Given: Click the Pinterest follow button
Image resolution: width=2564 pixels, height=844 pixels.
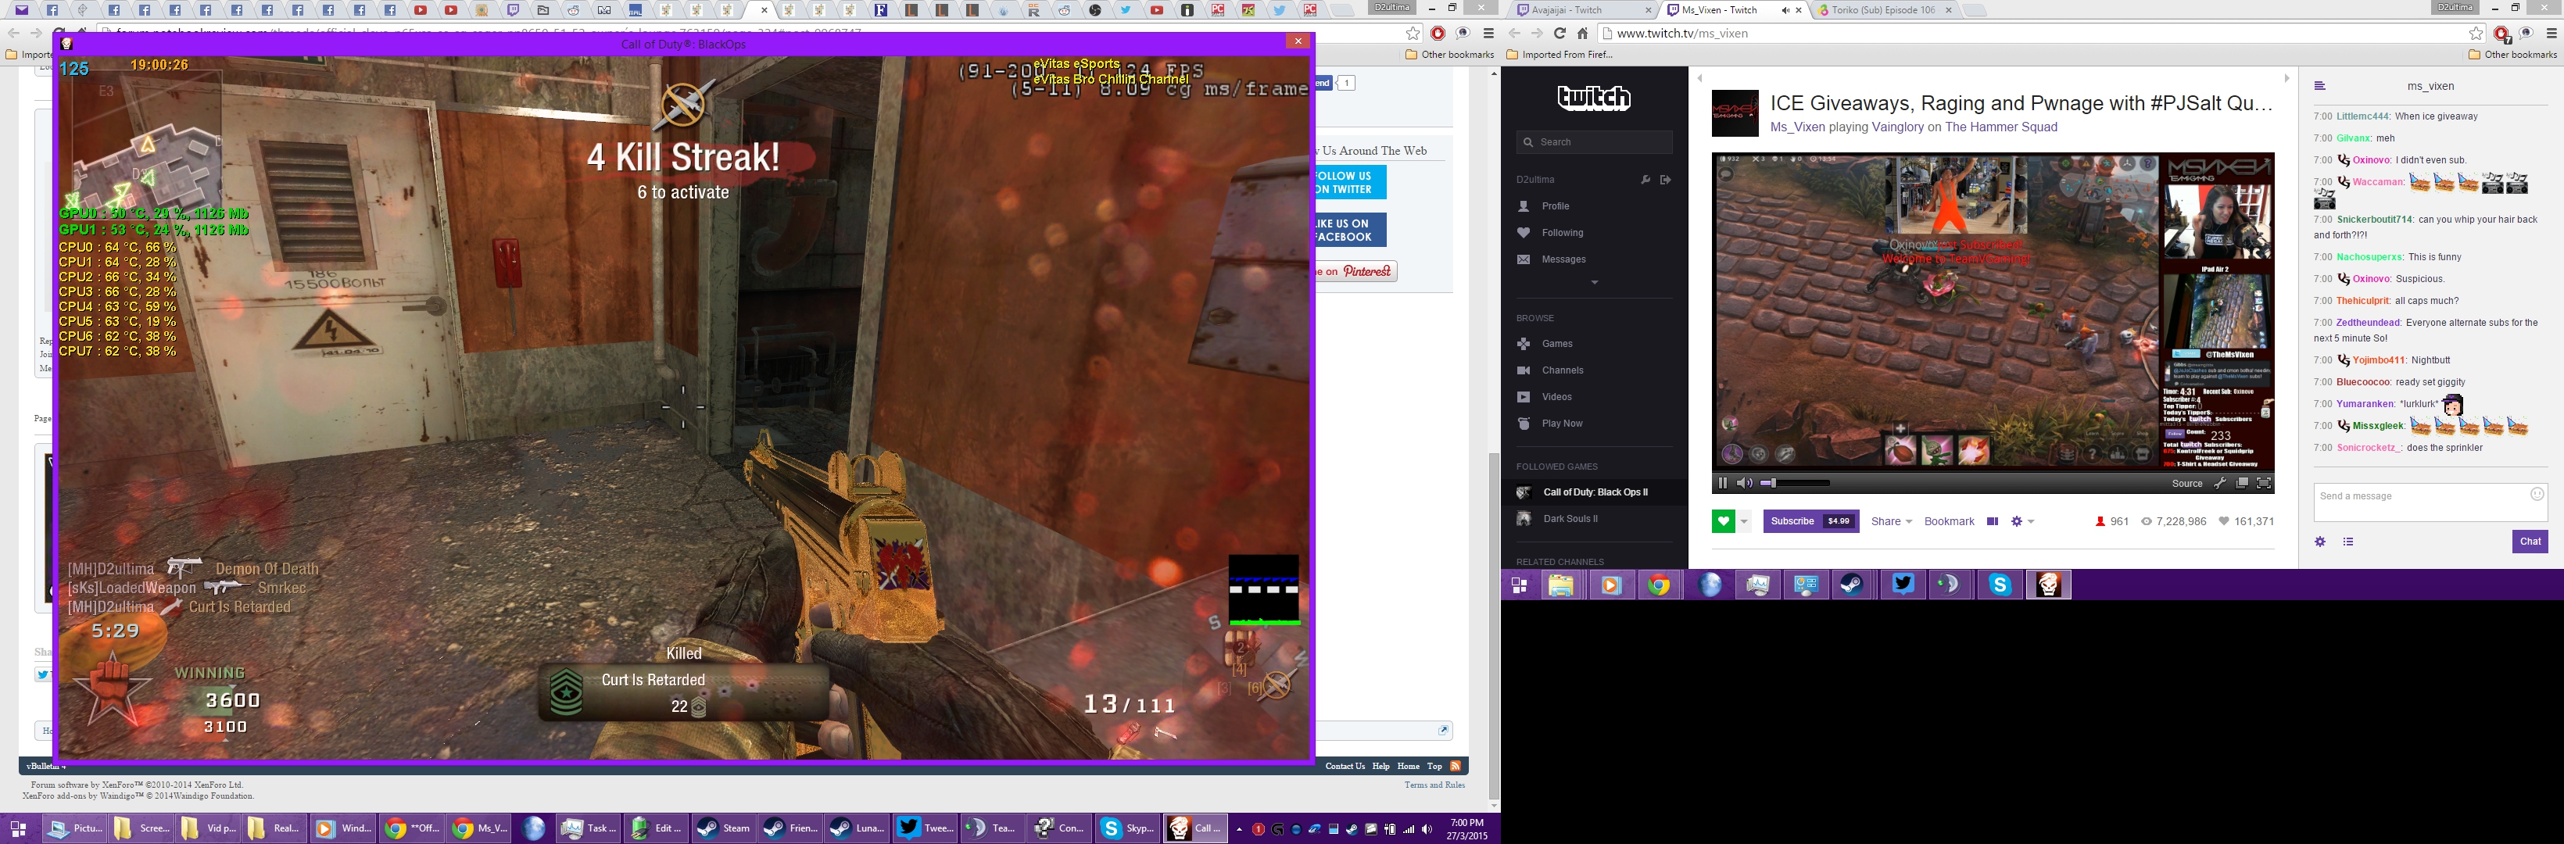Looking at the screenshot, I should pos(1355,272).
